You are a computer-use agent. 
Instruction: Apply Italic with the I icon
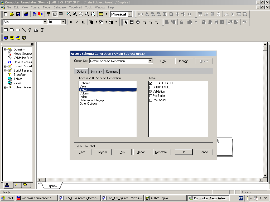tap(77, 22)
